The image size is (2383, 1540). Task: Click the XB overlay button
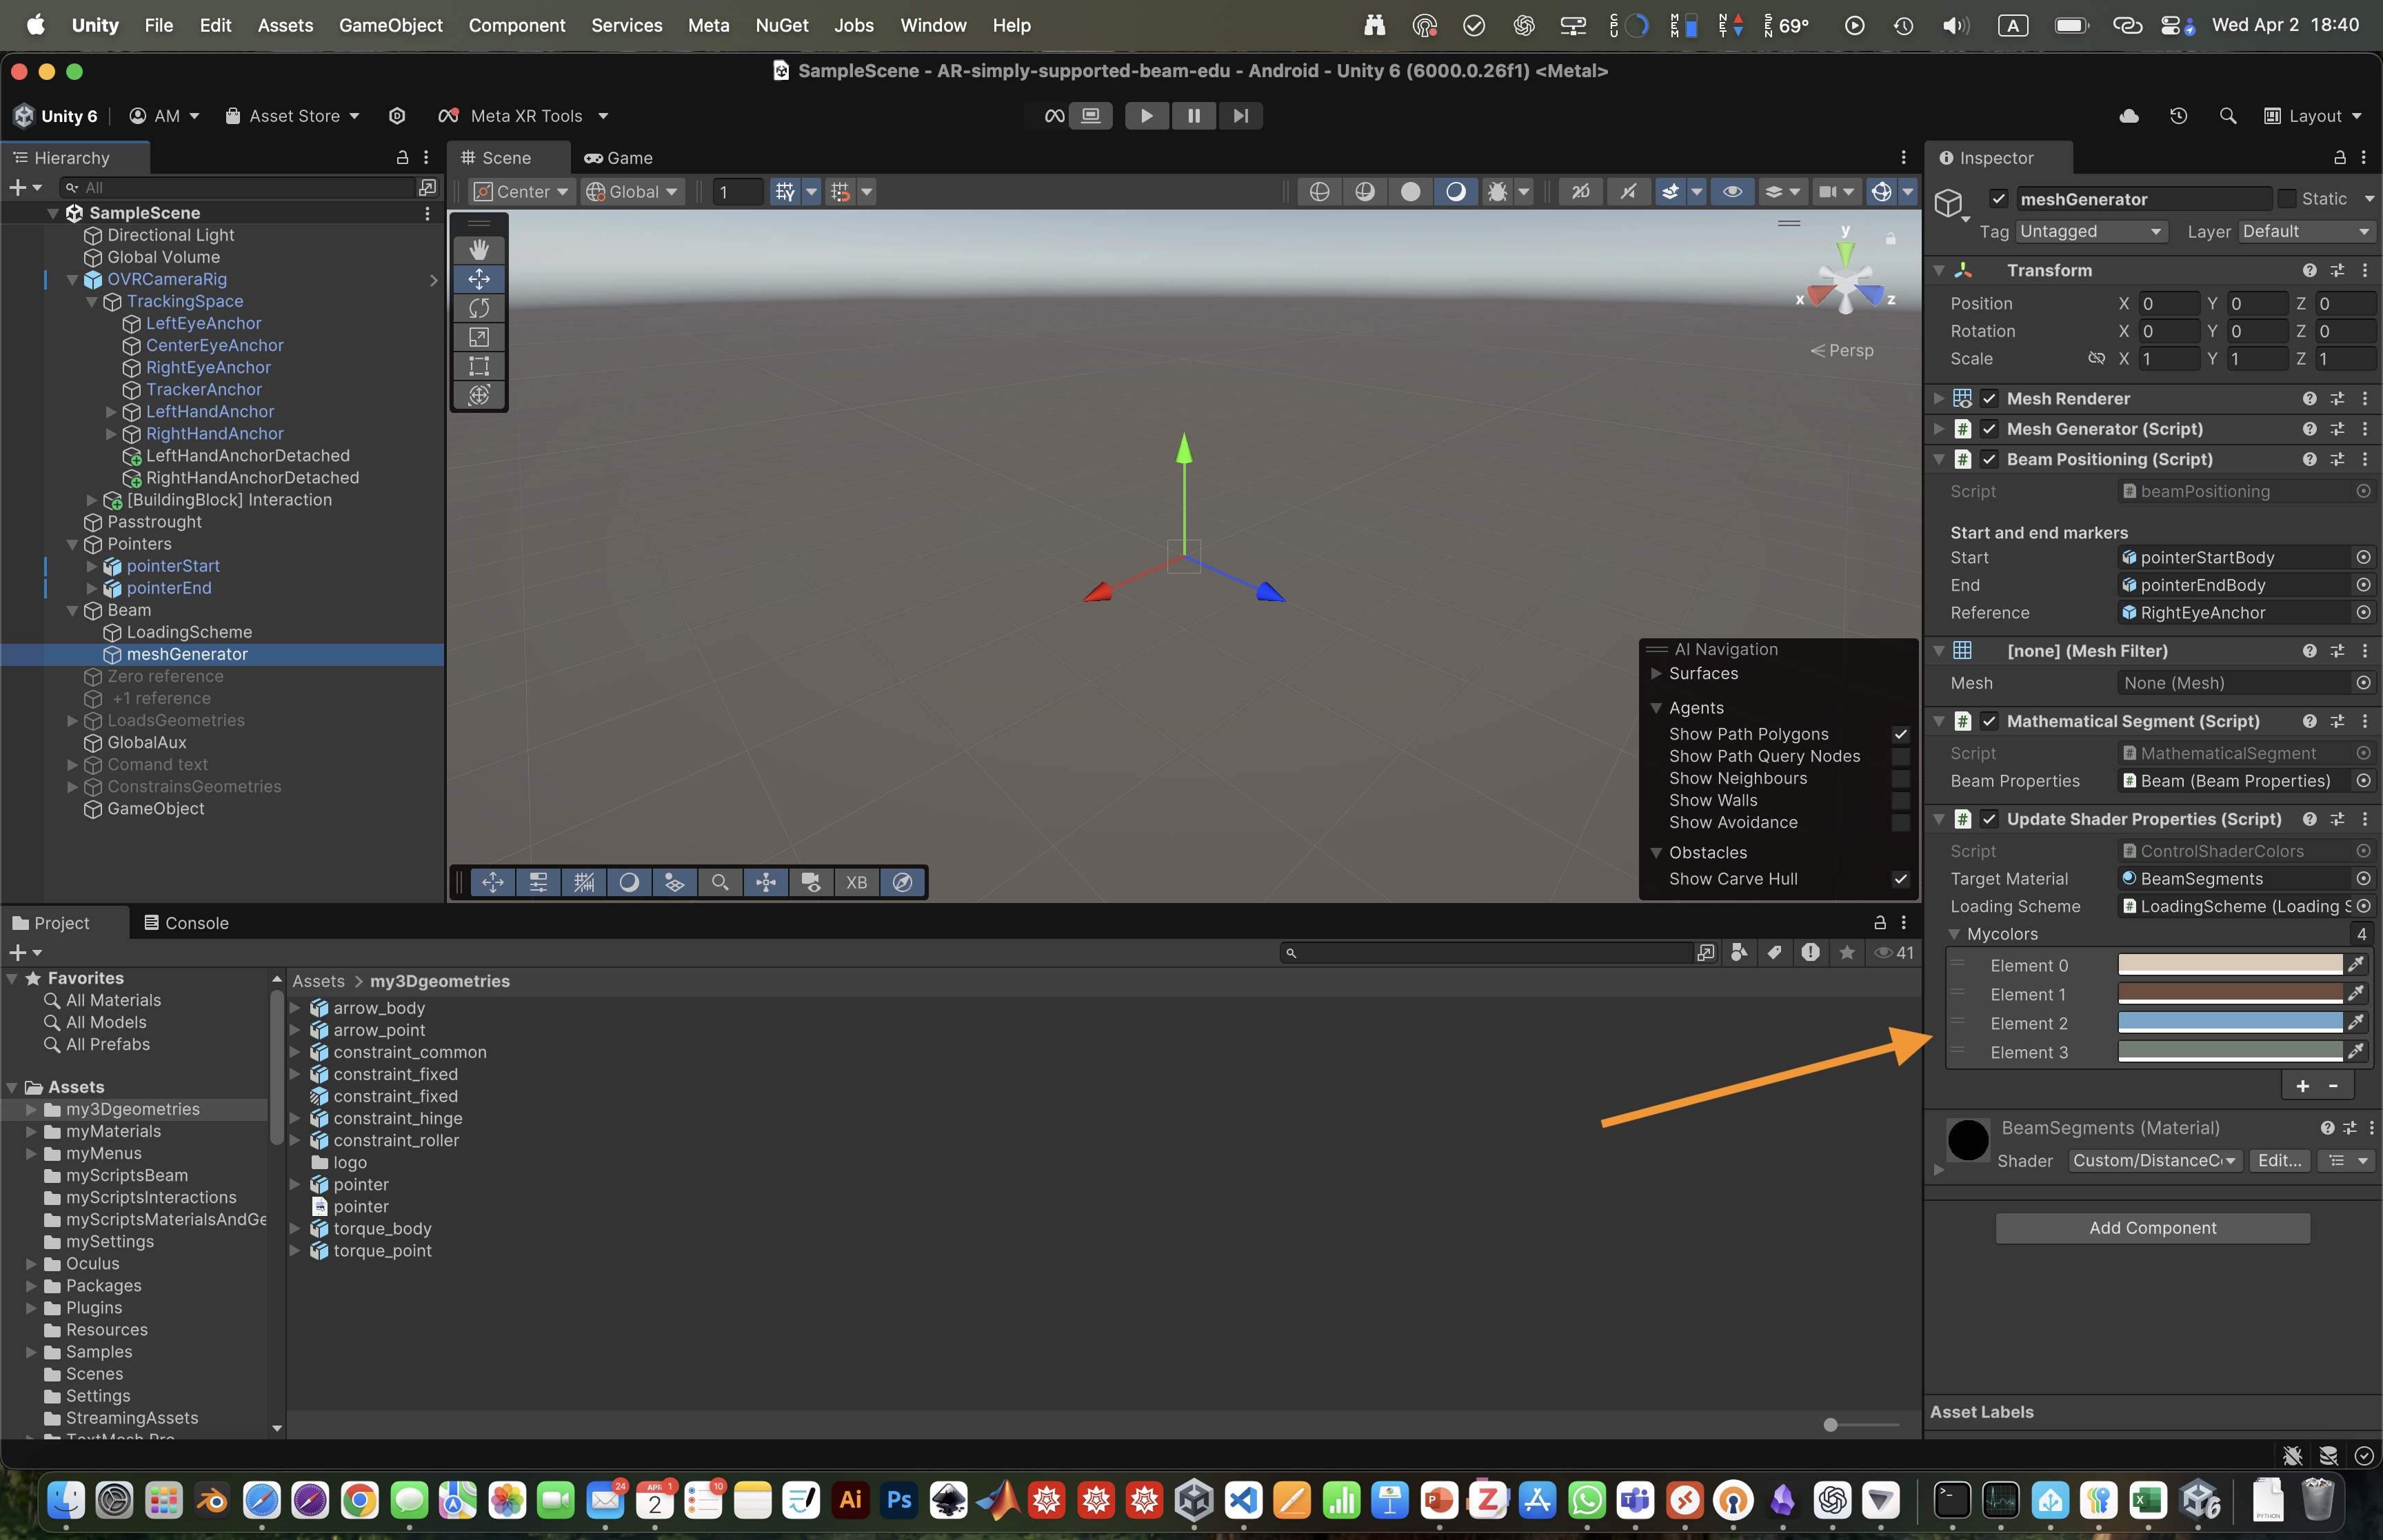[x=856, y=882]
